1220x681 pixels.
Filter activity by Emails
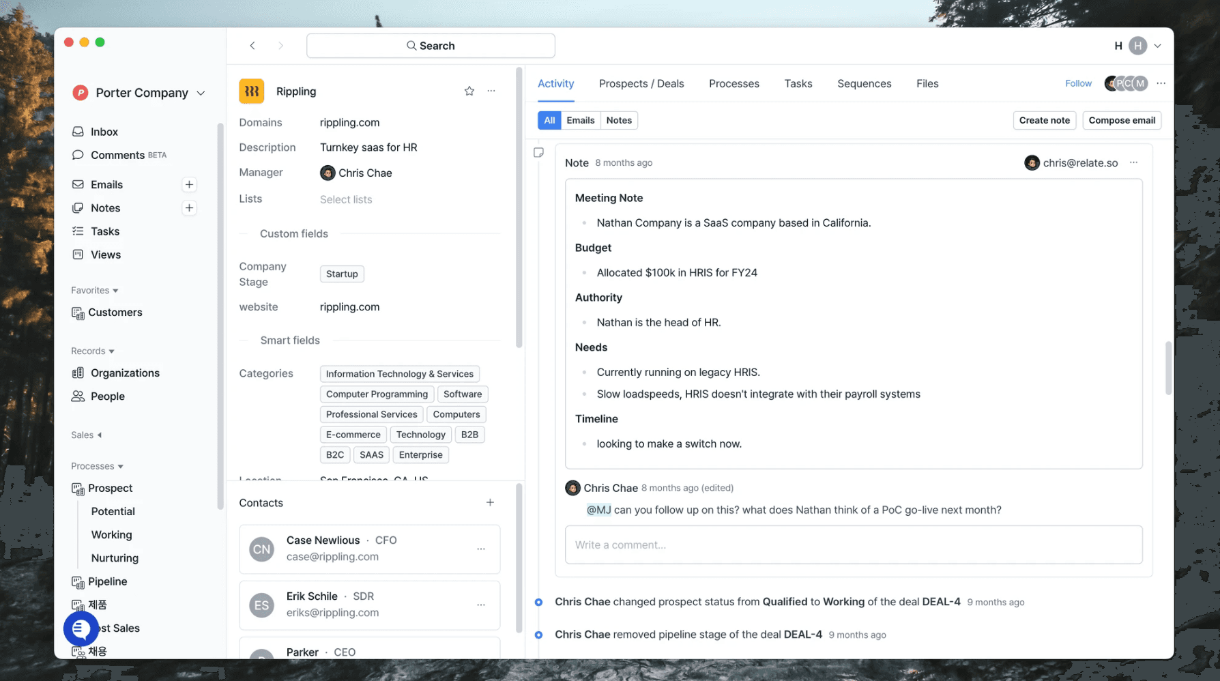[581, 120]
